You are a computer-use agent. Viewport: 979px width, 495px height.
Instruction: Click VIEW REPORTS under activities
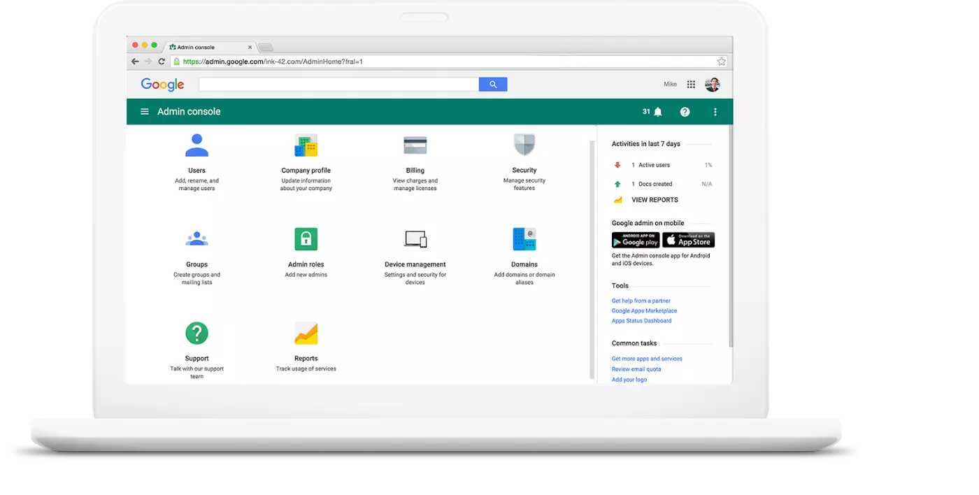pos(653,199)
